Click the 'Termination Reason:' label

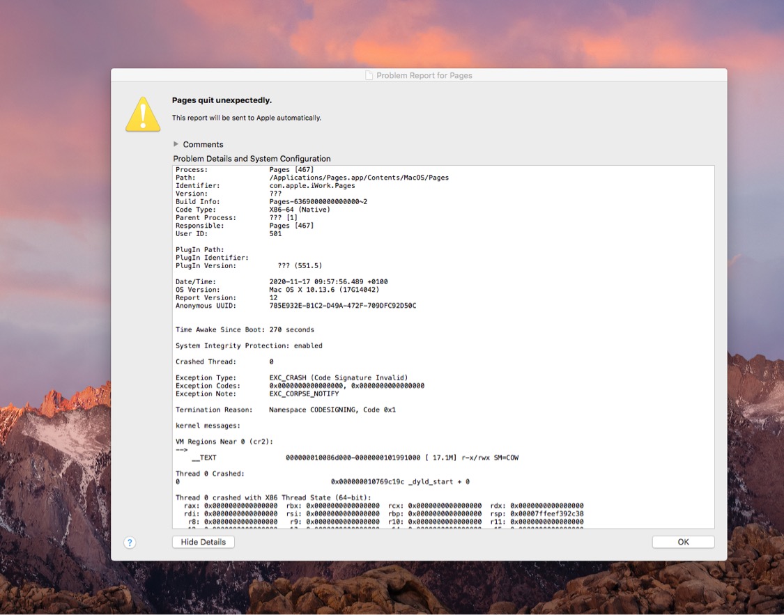coord(214,410)
